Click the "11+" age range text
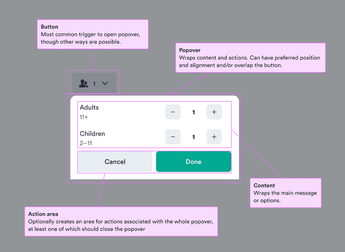Image resolution: width=345 pixels, height=252 pixels. 84,117
